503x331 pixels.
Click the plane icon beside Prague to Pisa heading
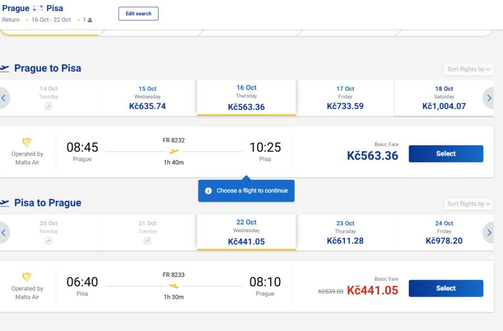tap(5, 69)
